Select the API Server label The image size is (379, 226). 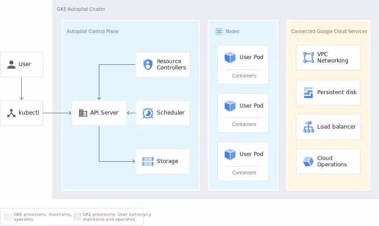(x=104, y=113)
